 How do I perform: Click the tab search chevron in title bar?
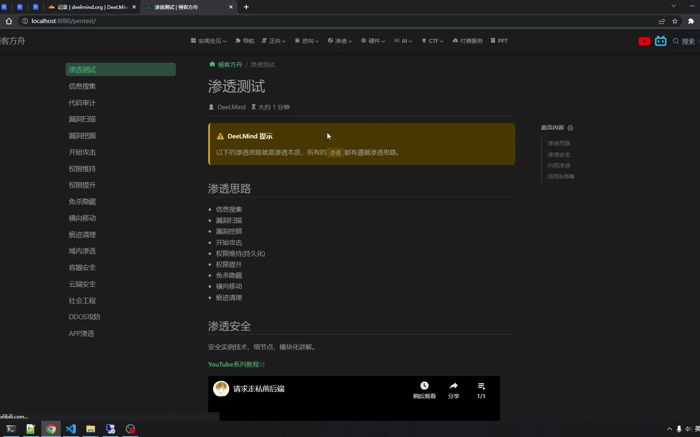point(673,6)
